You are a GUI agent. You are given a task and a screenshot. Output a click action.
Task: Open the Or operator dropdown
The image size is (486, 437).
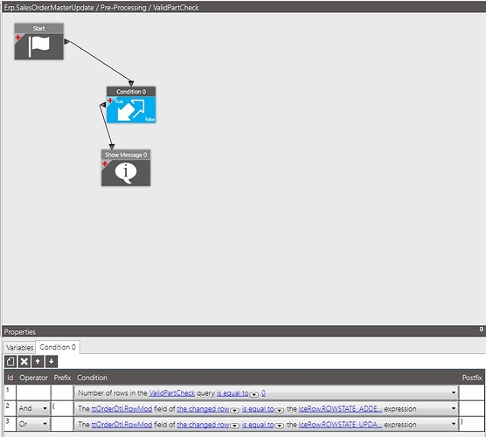[33, 424]
